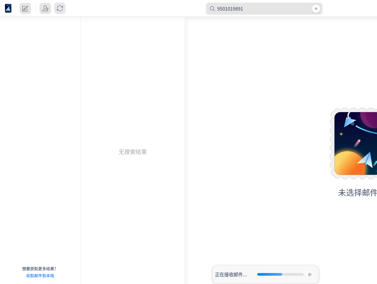The height and width of the screenshot is (284, 377).
Task: Click the search magnifier icon
Action: (212, 9)
